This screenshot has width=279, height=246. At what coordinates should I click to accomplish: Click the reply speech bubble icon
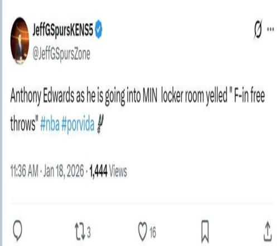pos(17,230)
